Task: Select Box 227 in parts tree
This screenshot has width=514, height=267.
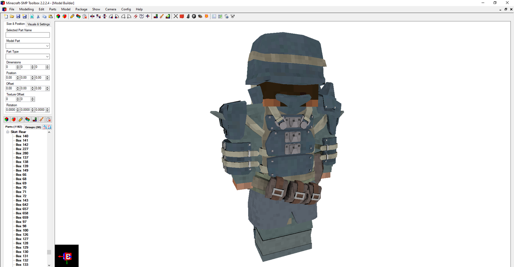Action: 22,149
